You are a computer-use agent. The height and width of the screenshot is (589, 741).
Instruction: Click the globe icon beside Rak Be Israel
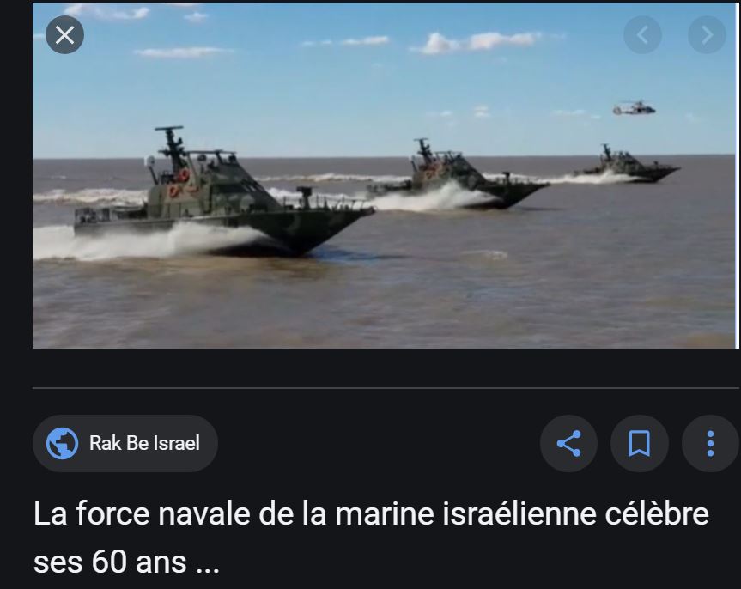[62, 443]
